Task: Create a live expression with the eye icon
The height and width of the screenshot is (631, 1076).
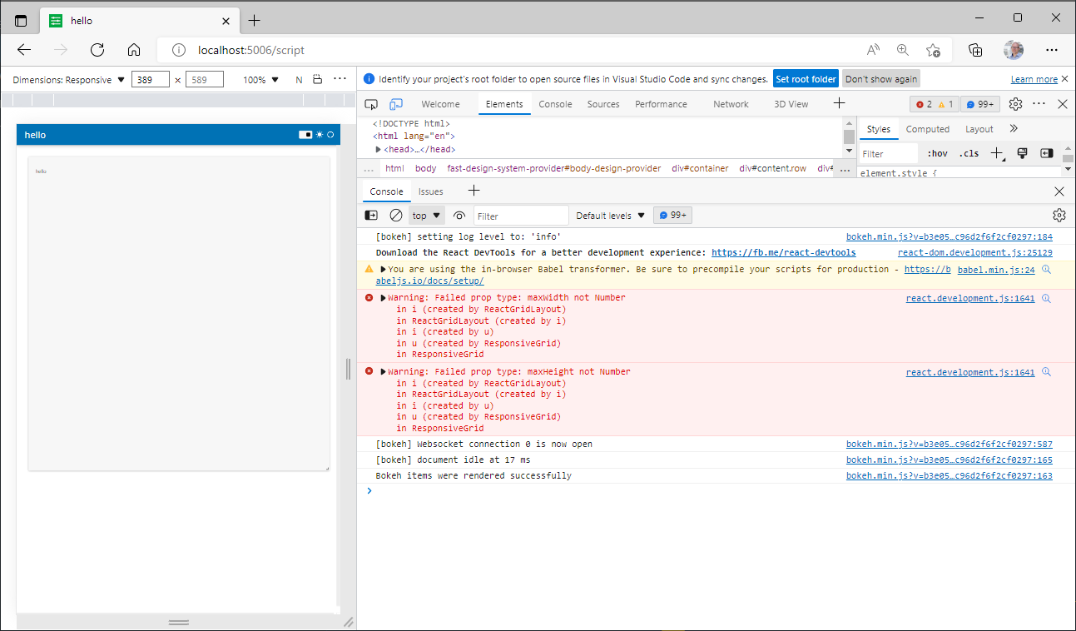Action: [459, 215]
